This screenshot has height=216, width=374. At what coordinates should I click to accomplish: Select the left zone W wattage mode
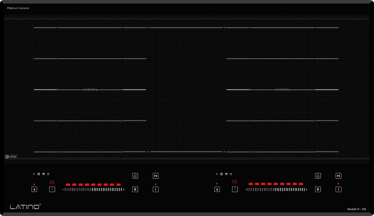[34, 174]
